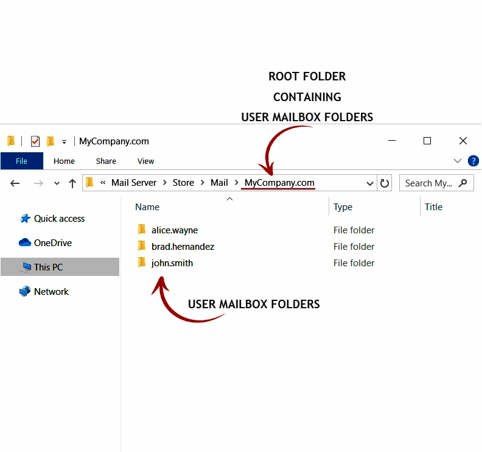Click the Store breadcrumb in the address bar
Screen dimensions: 482x452
point(183,183)
